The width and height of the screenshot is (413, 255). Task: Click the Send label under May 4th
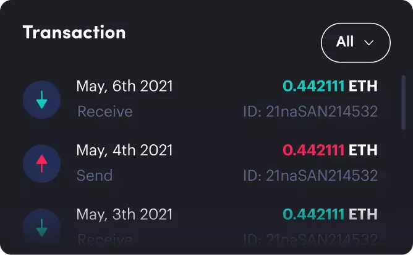95,175
